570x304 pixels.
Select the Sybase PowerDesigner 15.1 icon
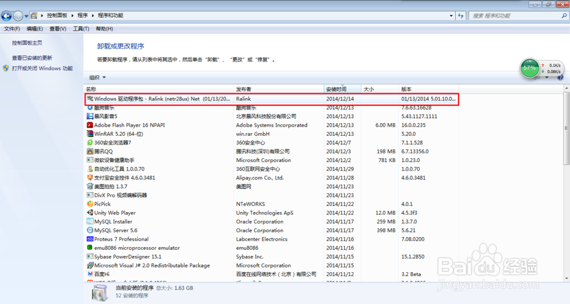[90, 256]
